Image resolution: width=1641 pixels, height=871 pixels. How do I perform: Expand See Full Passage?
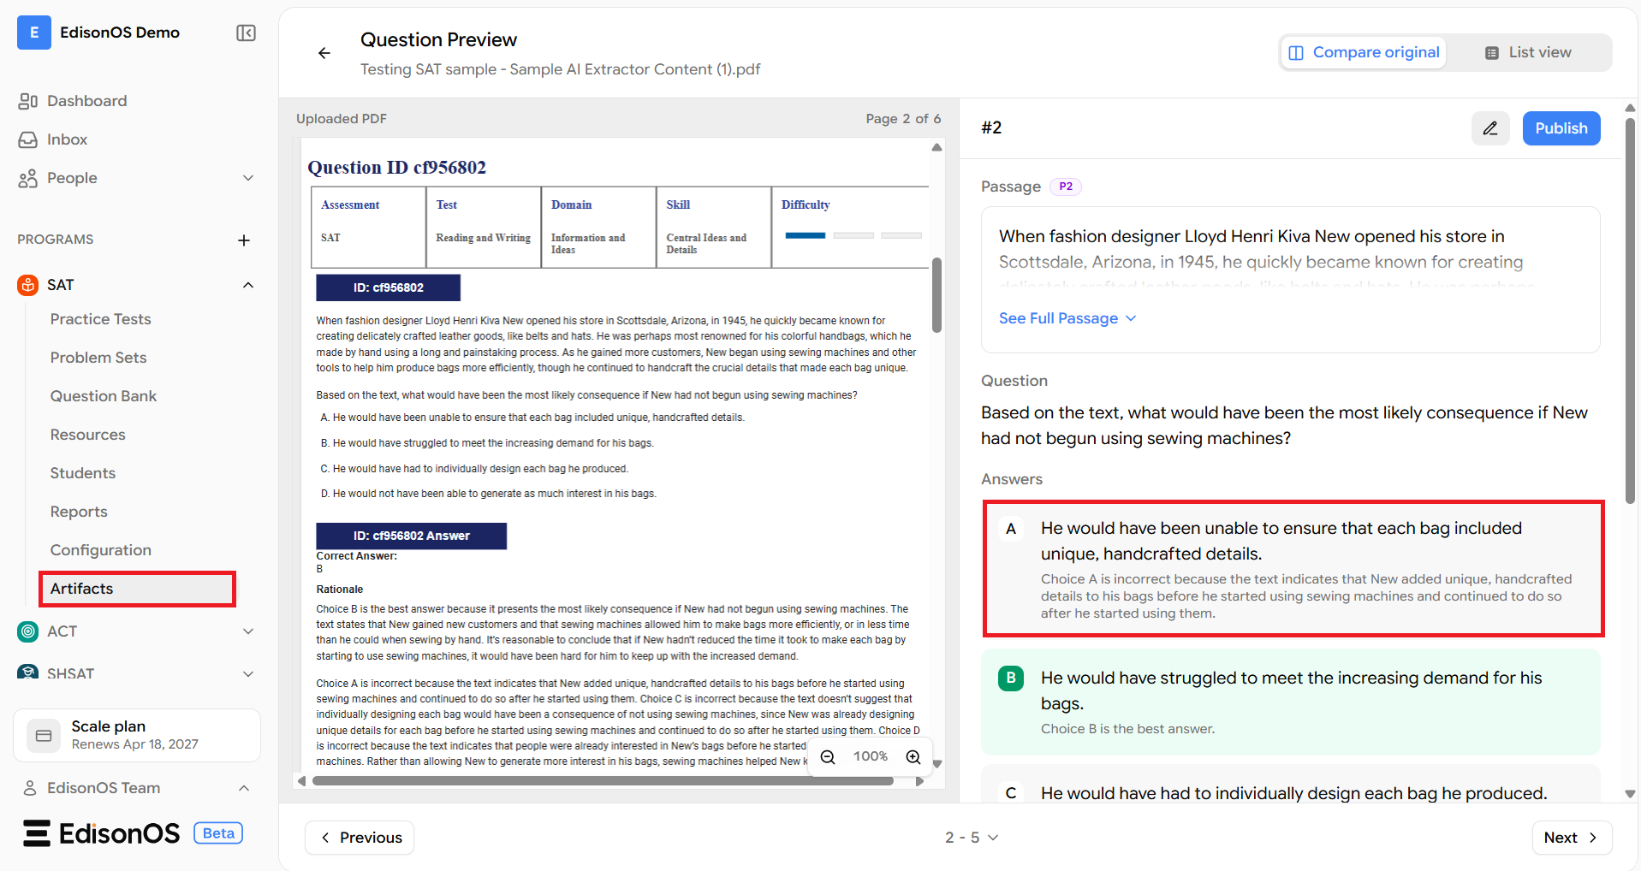pyautogui.click(x=1067, y=318)
